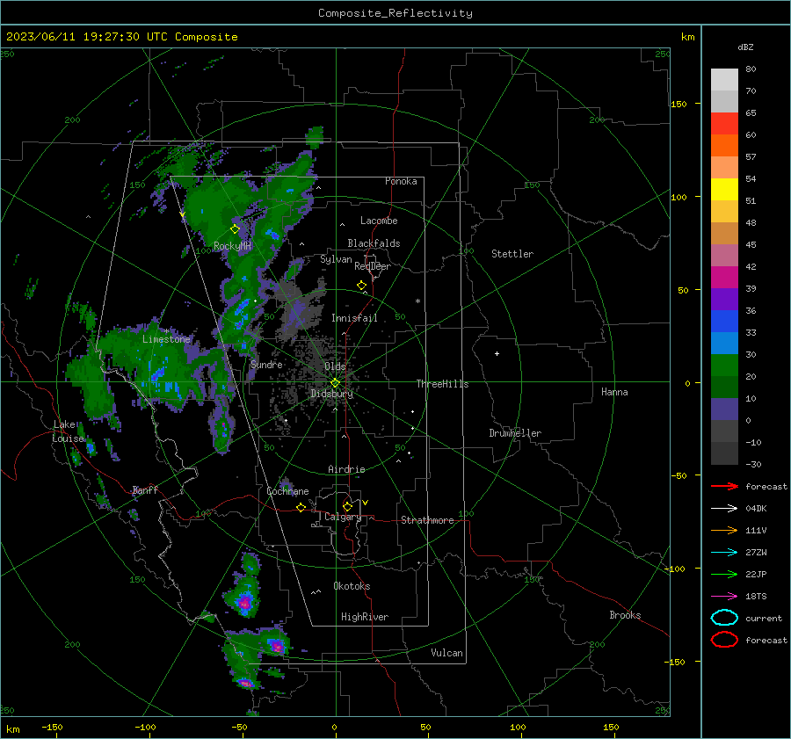Click the Calgary city label
This screenshot has width=791, height=739.
343,517
